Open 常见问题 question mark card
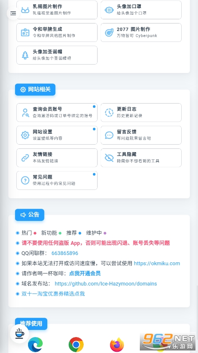The height and width of the screenshot is (353, 198). tap(57, 180)
